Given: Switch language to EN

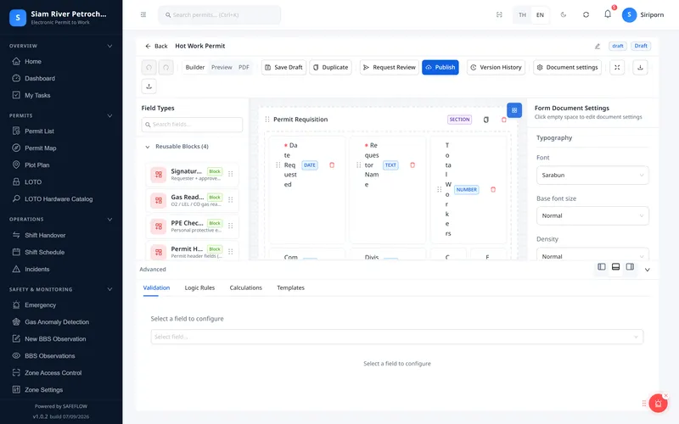Looking at the screenshot, I should pos(540,14).
